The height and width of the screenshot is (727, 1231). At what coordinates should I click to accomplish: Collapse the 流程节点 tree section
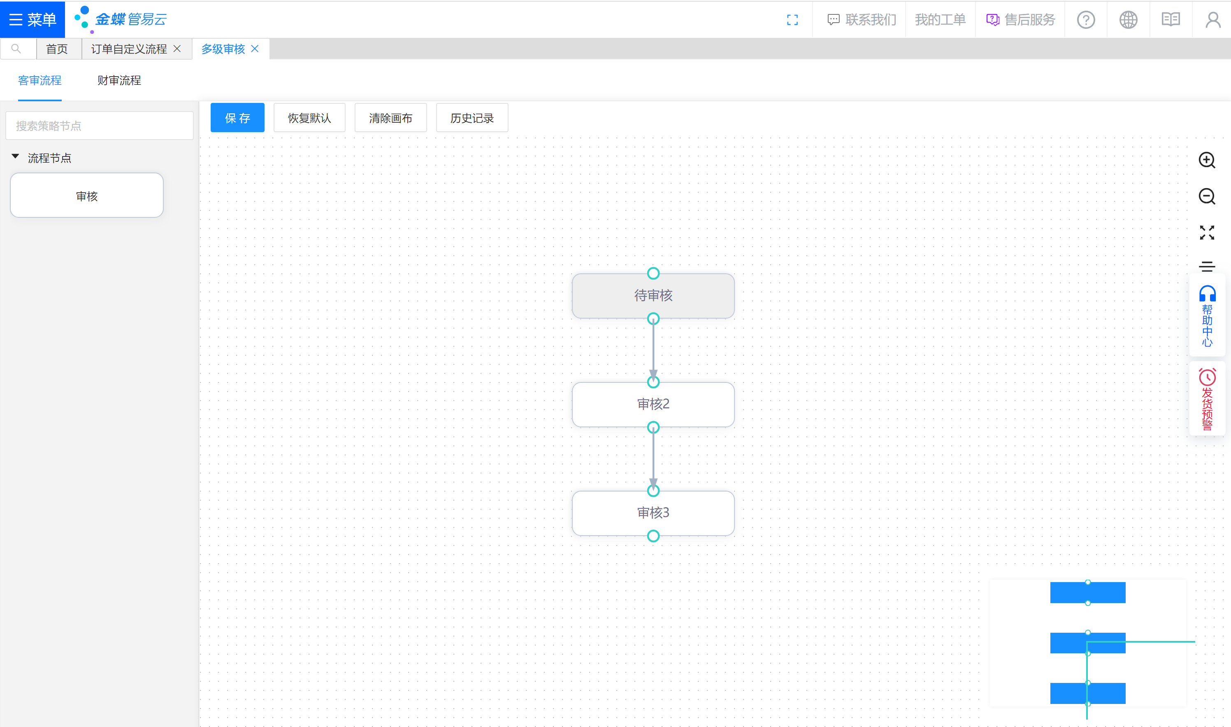coord(15,157)
